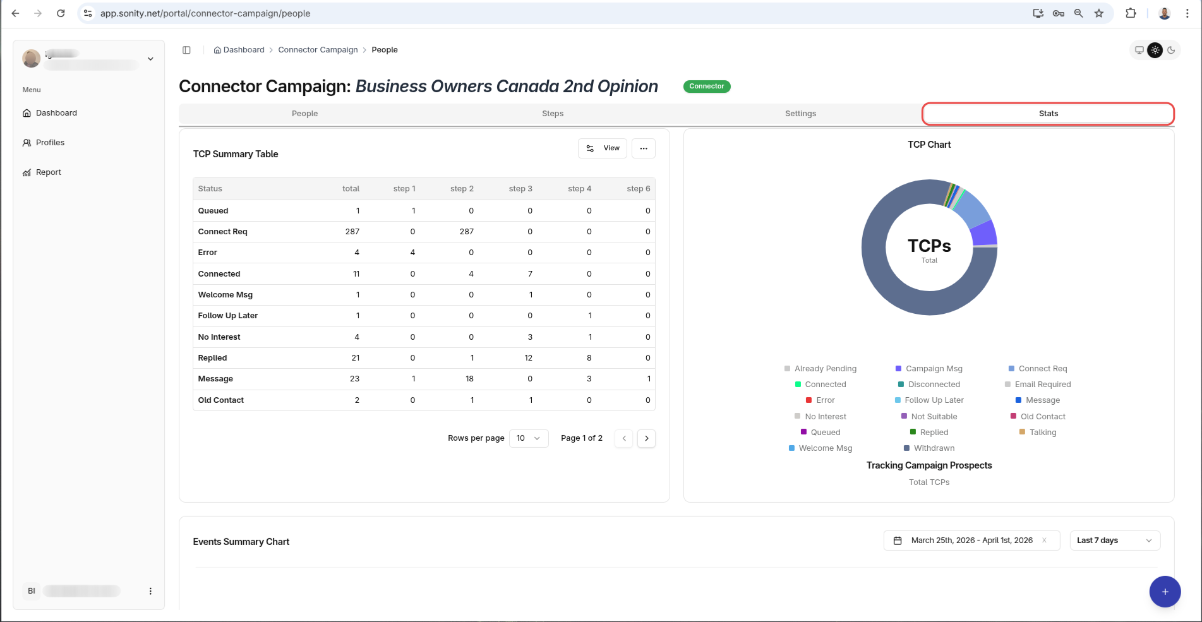1202x622 pixels.
Task: Switch to dark theme moon icon
Action: (x=1171, y=50)
